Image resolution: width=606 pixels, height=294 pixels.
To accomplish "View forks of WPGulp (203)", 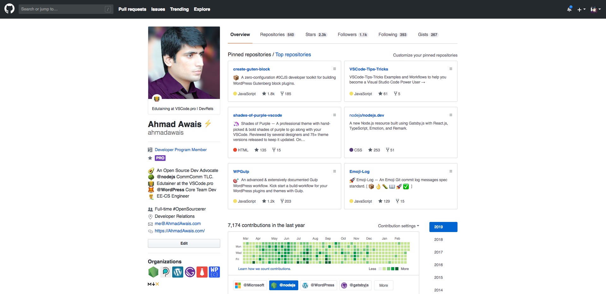I will tap(286, 201).
